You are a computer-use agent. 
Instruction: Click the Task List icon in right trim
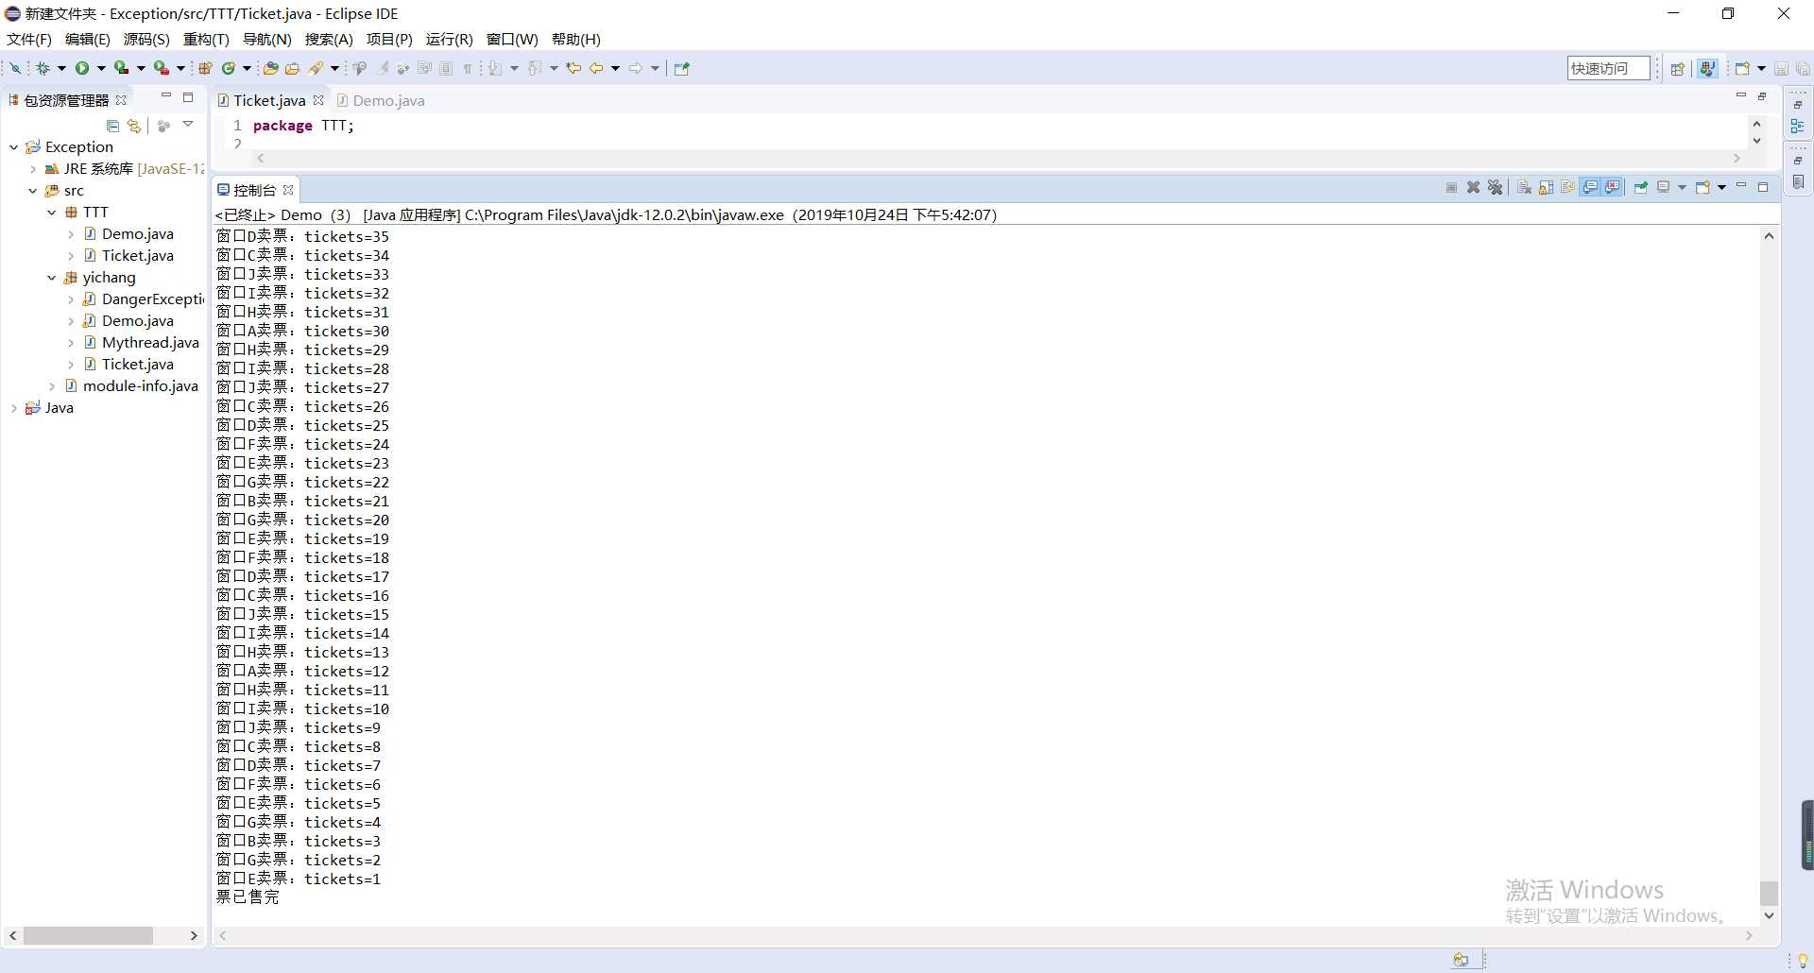tap(1798, 182)
